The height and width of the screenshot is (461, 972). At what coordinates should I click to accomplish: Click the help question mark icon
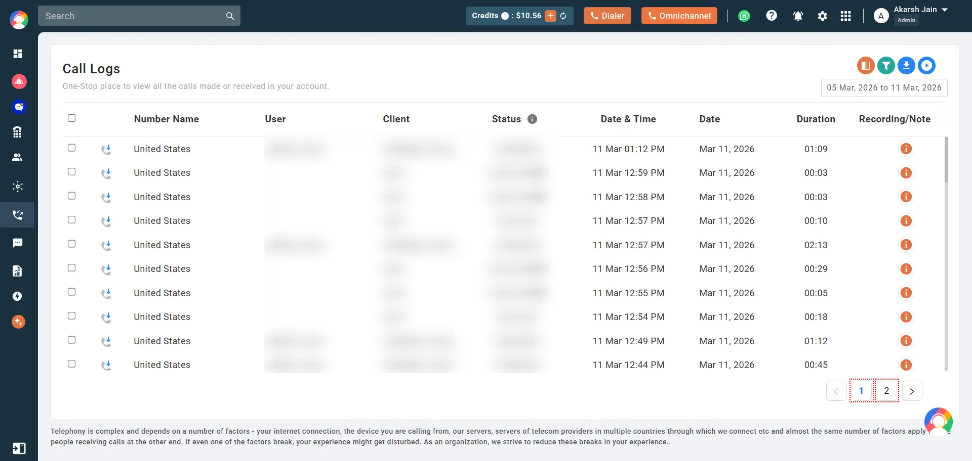click(772, 16)
